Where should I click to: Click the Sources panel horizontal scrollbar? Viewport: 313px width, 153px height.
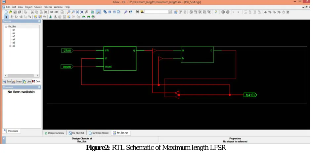tap(21, 76)
